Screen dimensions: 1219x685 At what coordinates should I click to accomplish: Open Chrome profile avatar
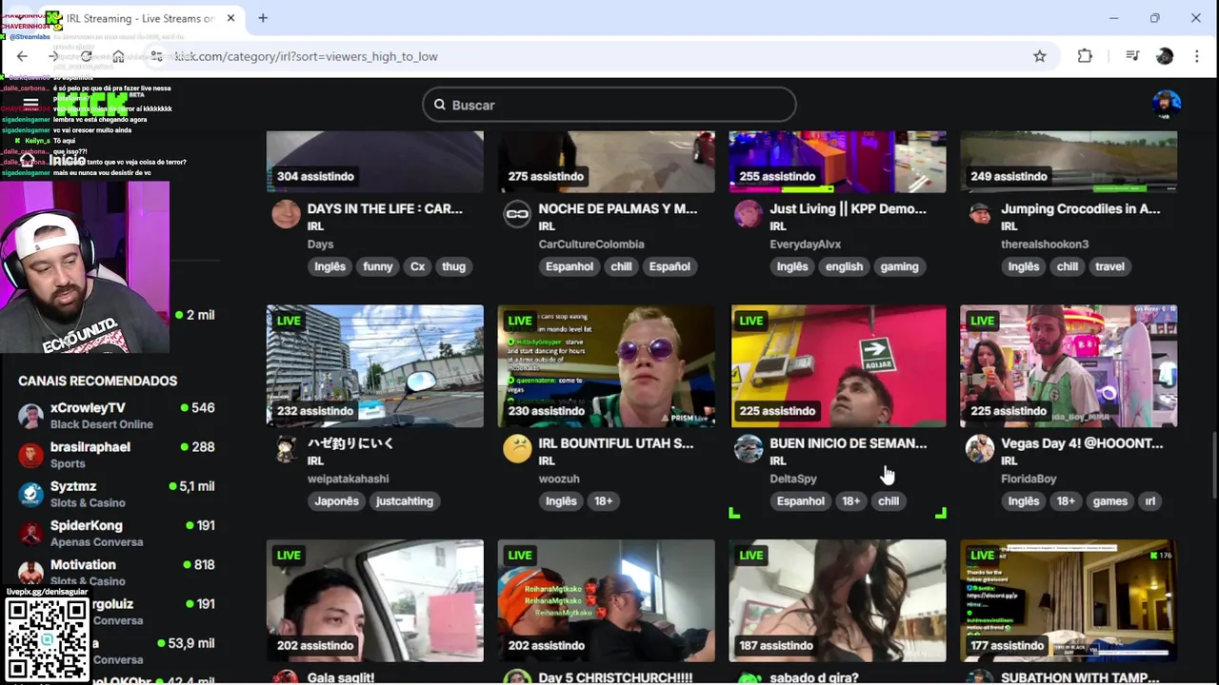[1165, 56]
